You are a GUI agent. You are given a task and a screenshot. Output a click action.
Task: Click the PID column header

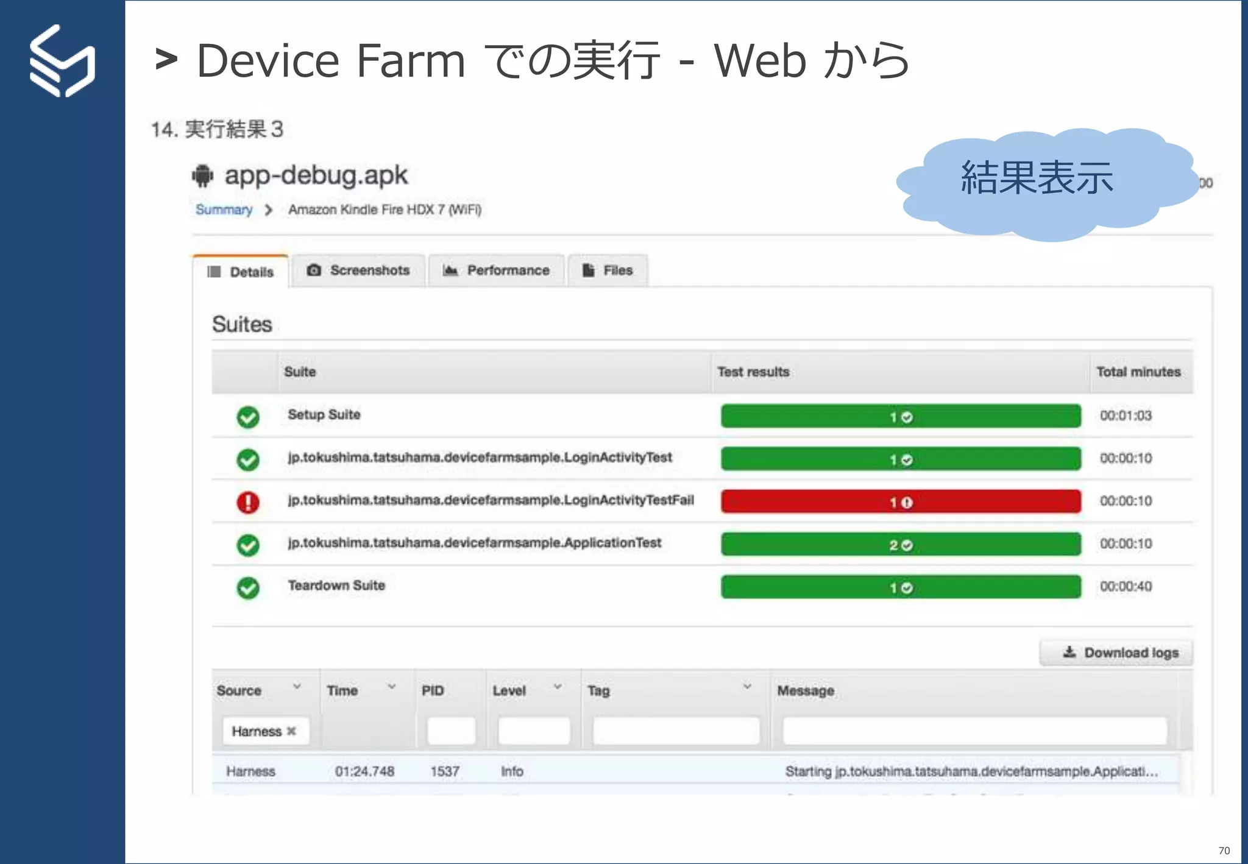tap(433, 690)
